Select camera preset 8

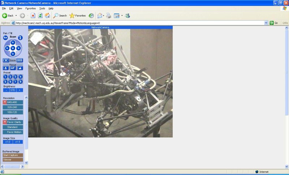21,81
